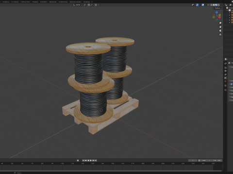Add a new workspace with the plus button
Viewport: 233px width, 174px height.
pyautogui.click(x=92, y=2)
